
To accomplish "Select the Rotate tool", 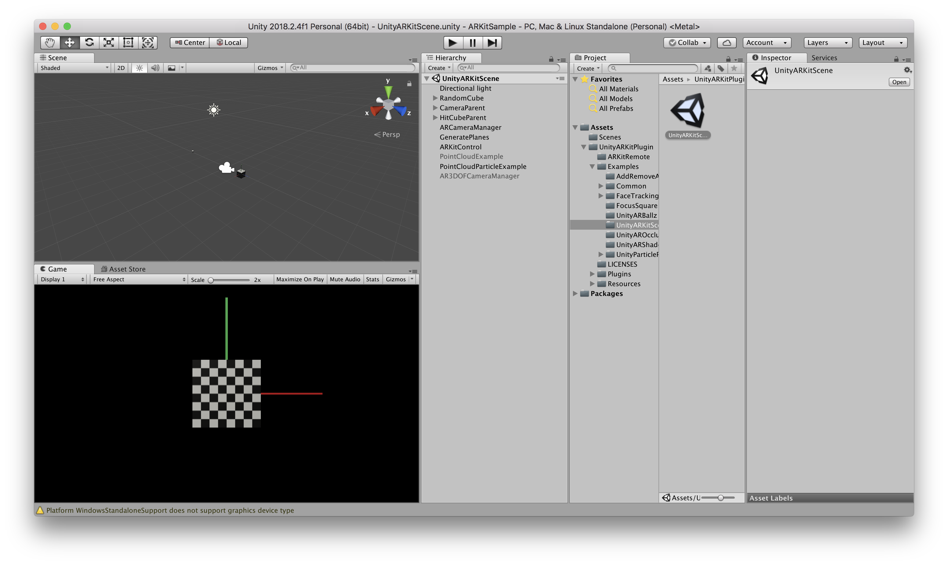I will tap(89, 42).
